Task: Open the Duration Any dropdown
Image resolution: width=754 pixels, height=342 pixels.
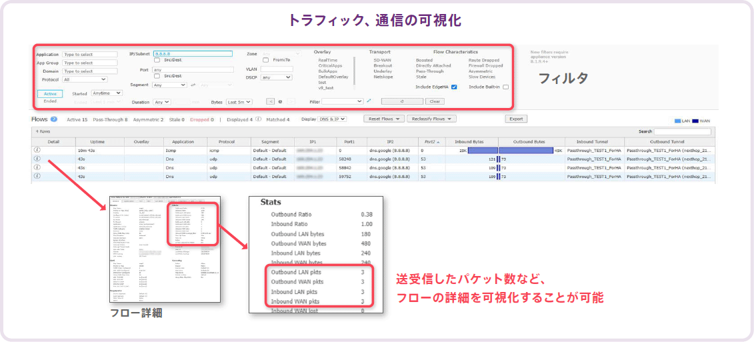Action: [161, 102]
